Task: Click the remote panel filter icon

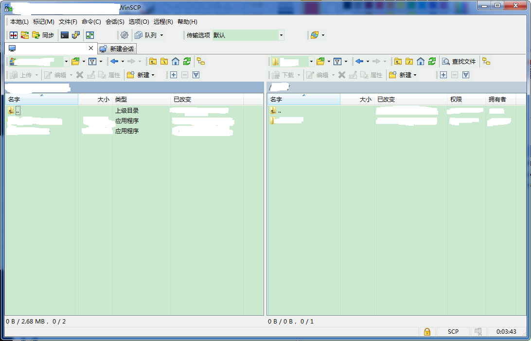Action: tap(337, 62)
